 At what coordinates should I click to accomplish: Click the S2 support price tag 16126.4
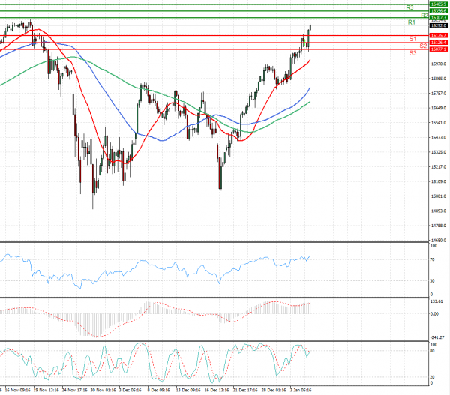click(x=438, y=43)
